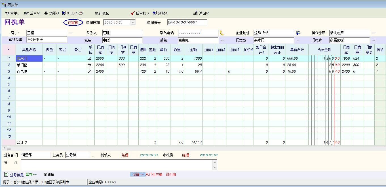Click 反审核 to un-approve the document
This screenshot has width=386, height=187.
coord(140,13)
